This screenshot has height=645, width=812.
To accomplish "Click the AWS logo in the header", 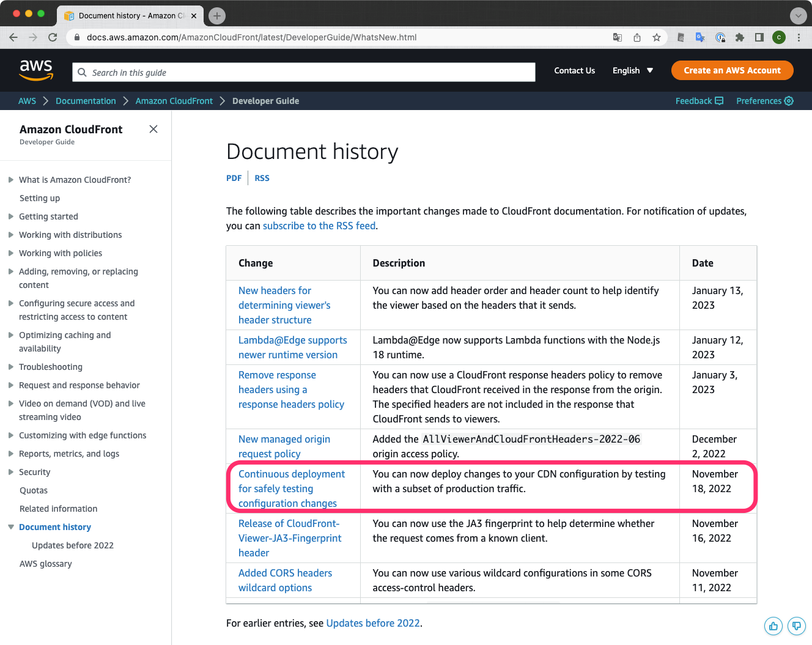I will click(x=36, y=70).
